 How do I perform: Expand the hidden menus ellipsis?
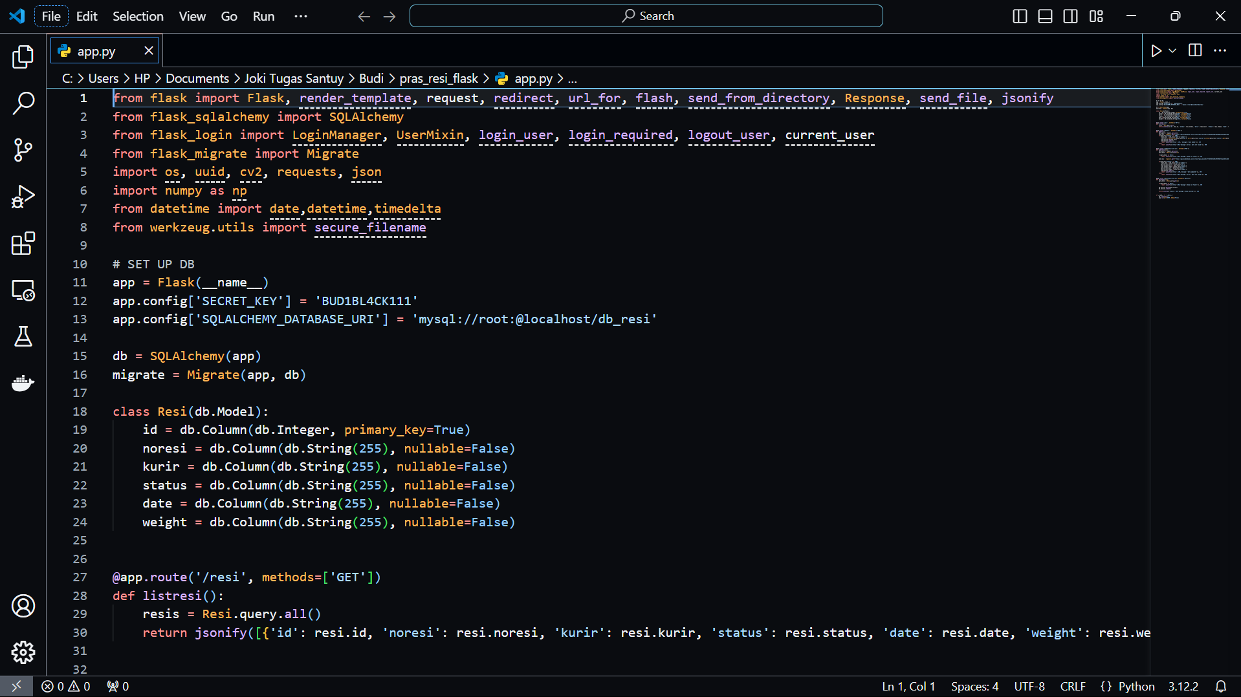pos(301,16)
